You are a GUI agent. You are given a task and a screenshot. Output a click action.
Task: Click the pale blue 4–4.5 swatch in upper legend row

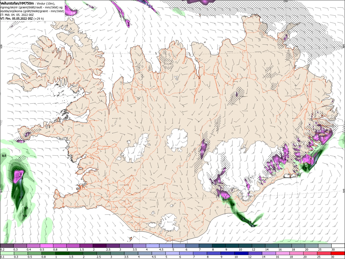pos(152,246)
